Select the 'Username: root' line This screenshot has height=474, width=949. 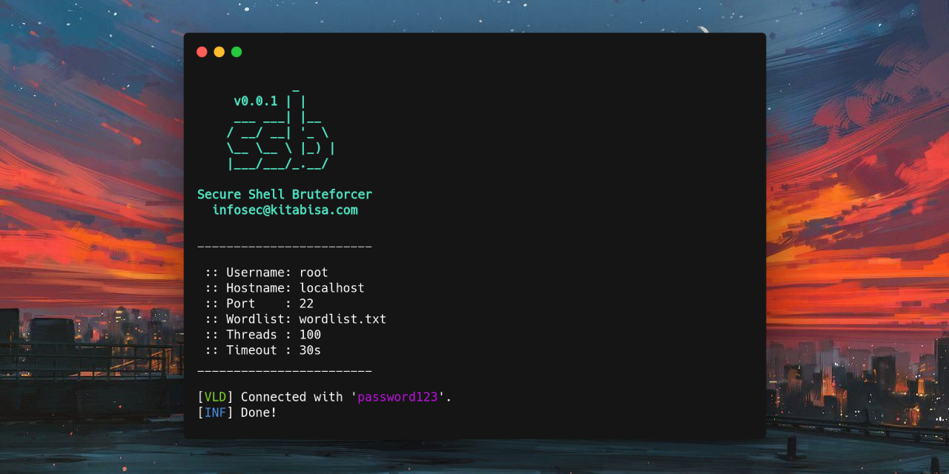pos(266,273)
